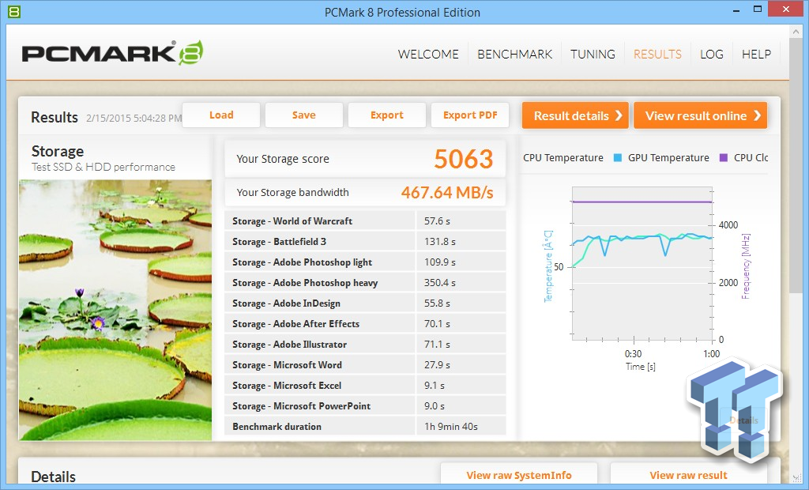Select the Storage - World of Warcraft row
The image size is (809, 490).
tap(365, 221)
